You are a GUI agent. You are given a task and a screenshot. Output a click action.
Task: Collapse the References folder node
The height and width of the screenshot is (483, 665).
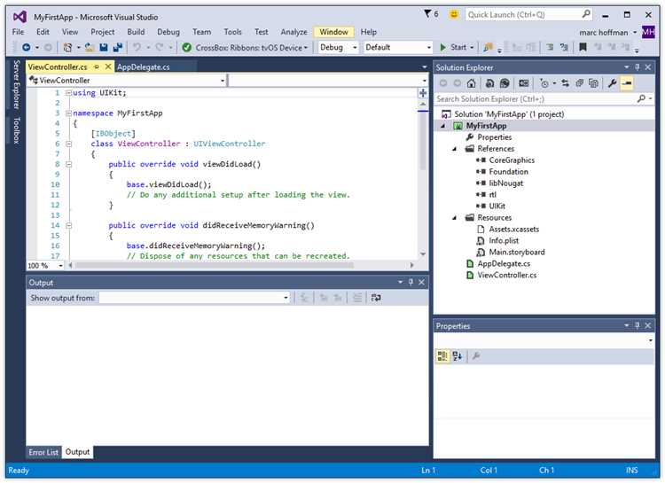[455, 149]
